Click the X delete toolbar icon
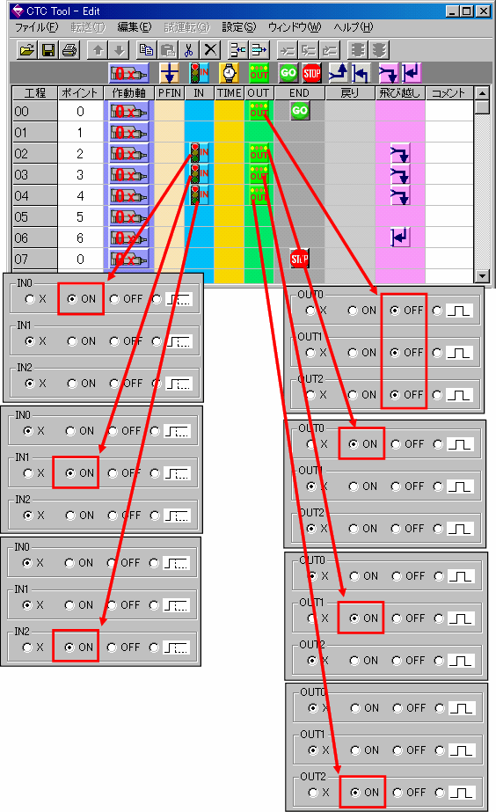 210,50
